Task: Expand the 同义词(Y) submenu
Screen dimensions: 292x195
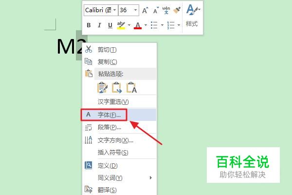Action: (x=119, y=178)
